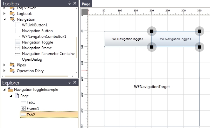Click the Pipes folder icon
Image resolution: width=210 pixels, height=128 pixels.
(x=12, y=65)
